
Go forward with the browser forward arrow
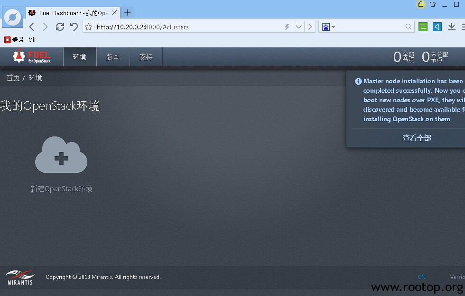point(45,27)
